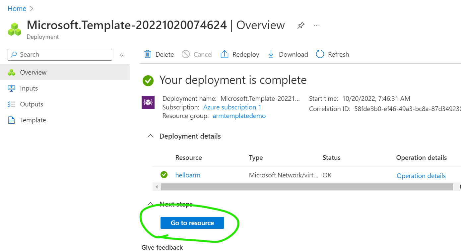
Task: Click the Redeploy upload icon
Action: point(225,54)
